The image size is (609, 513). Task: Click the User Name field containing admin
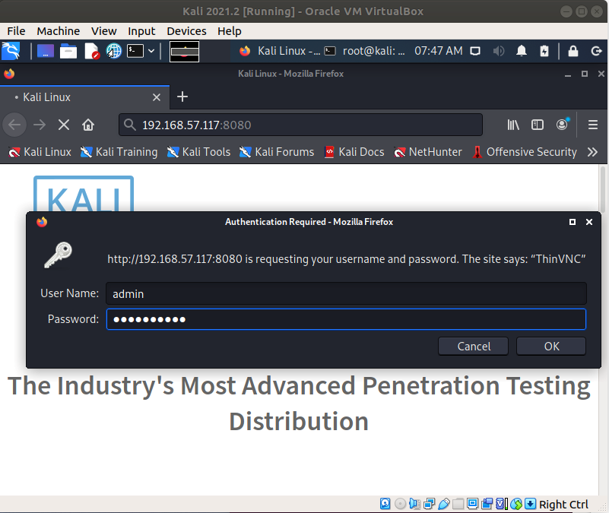pos(346,293)
